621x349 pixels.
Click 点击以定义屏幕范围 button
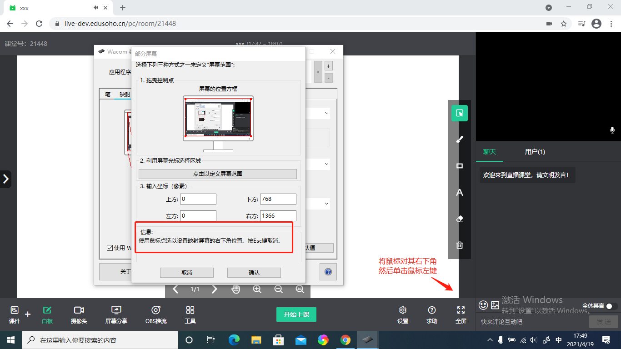[x=218, y=174]
